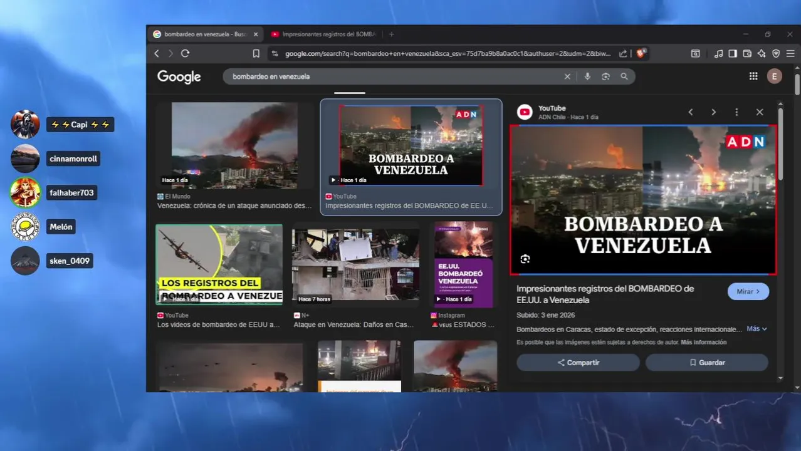Viewport: 801px width, 451px height.
Task: Open the Google apps grid
Action: [753, 76]
